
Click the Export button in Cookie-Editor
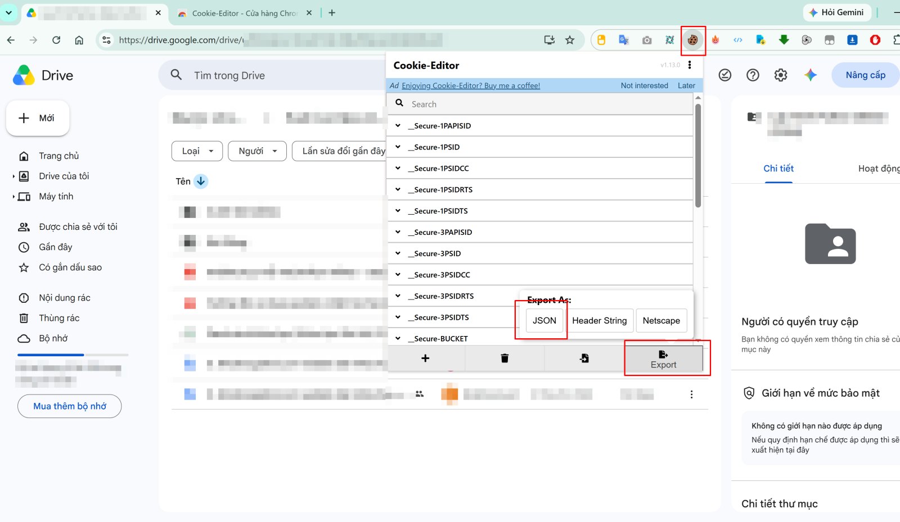pos(664,358)
